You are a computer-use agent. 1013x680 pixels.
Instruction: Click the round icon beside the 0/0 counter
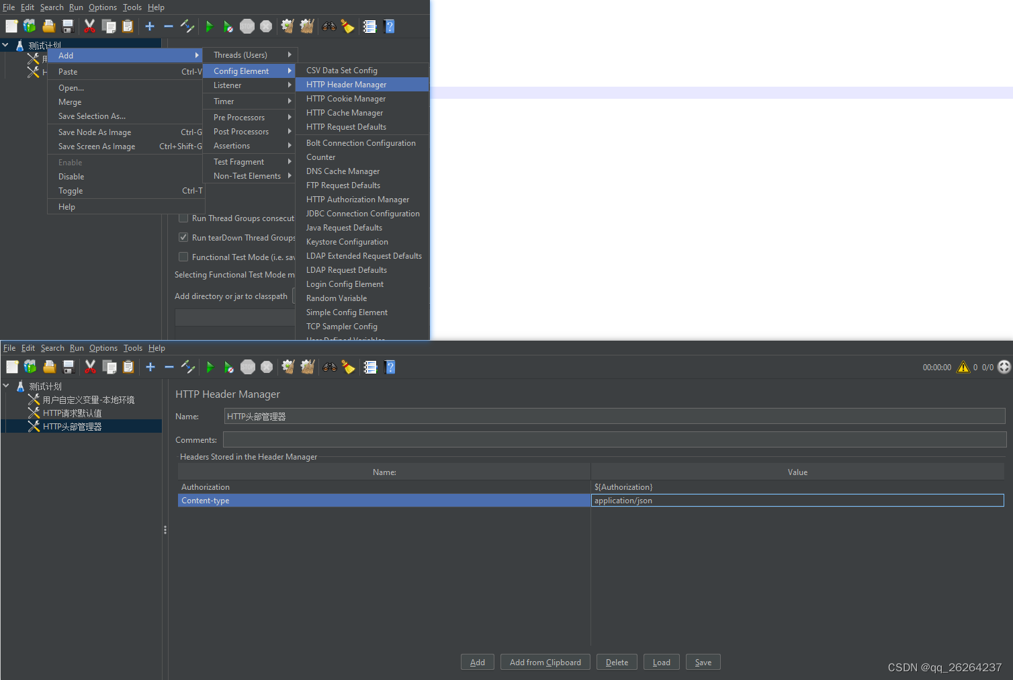(x=1004, y=367)
